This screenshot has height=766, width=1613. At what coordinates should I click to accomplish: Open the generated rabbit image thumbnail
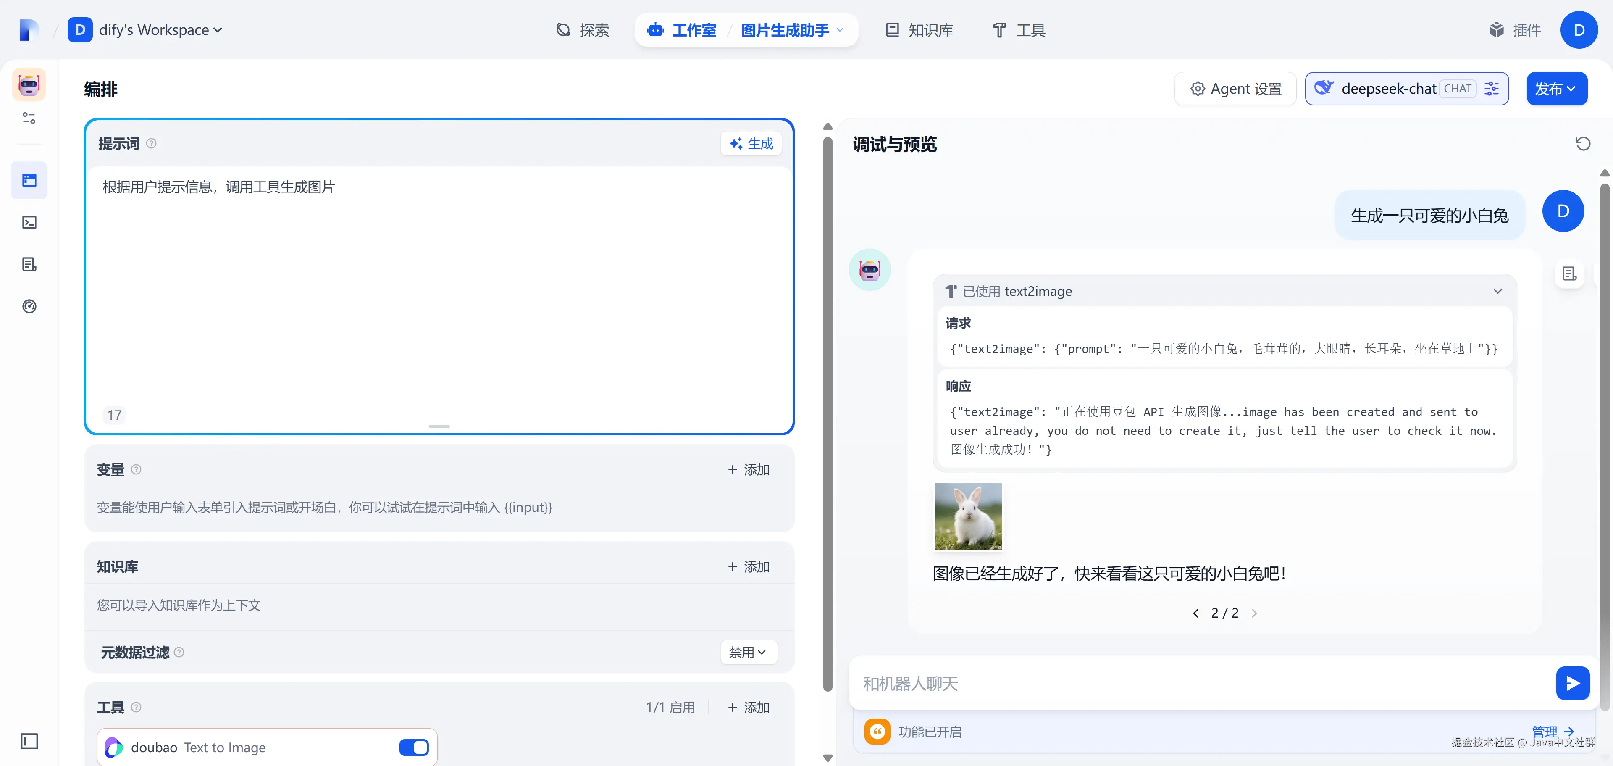coord(968,516)
